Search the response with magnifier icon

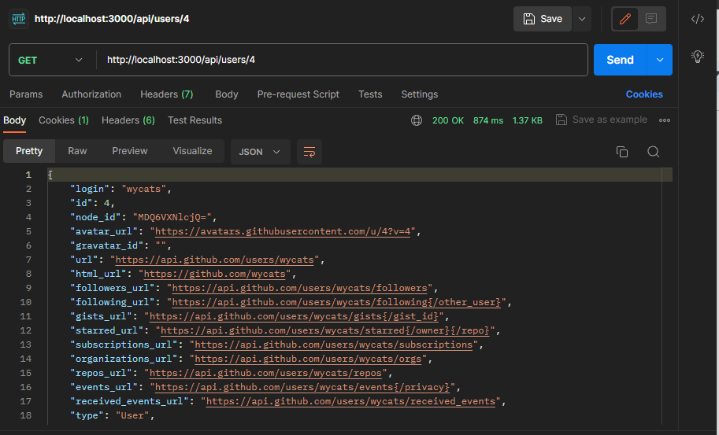click(x=654, y=152)
